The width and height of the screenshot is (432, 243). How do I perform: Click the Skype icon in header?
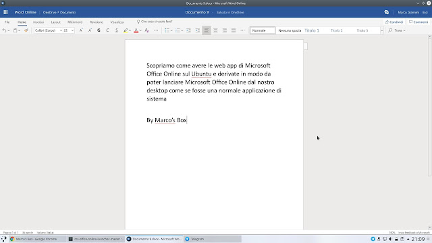pyautogui.click(x=387, y=12)
